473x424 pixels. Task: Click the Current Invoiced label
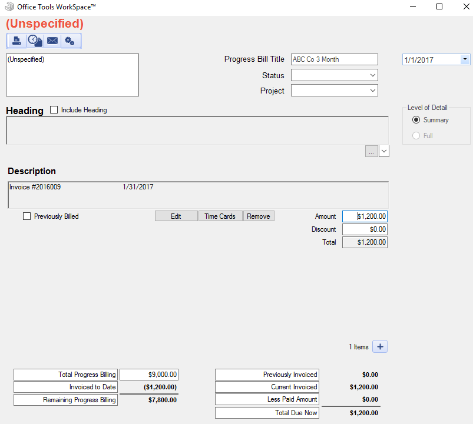click(267, 387)
